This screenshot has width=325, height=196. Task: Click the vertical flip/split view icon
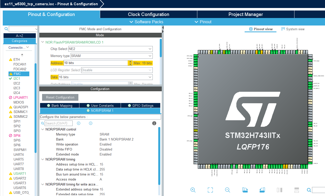(280, 190)
